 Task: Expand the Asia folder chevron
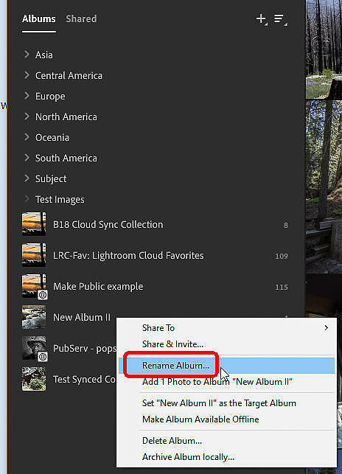pyautogui.click(x=27, y=55)
